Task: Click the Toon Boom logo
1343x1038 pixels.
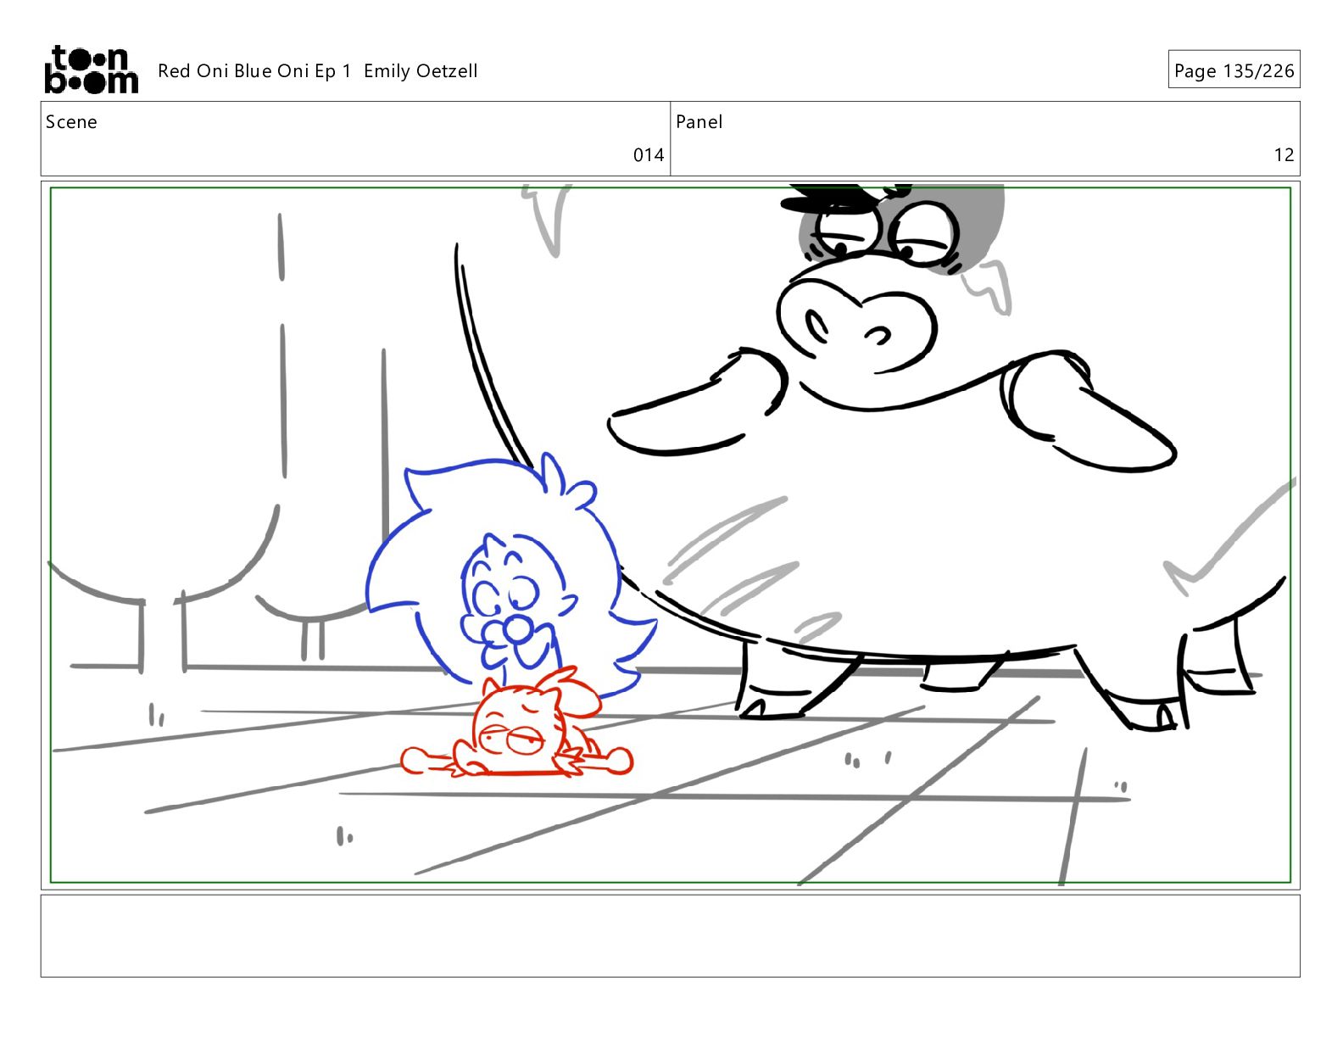Action: pyautogui.click(x=91, y=70)
